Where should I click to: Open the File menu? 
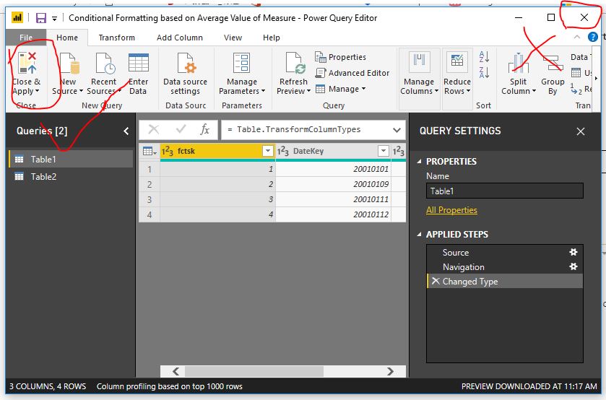(x=26, y=38)
